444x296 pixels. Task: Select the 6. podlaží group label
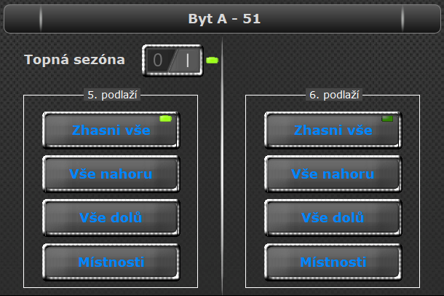point(334,95)
